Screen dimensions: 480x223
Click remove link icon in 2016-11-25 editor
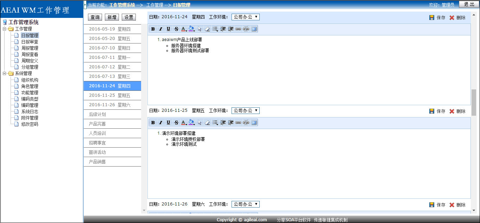pos(246,123)
